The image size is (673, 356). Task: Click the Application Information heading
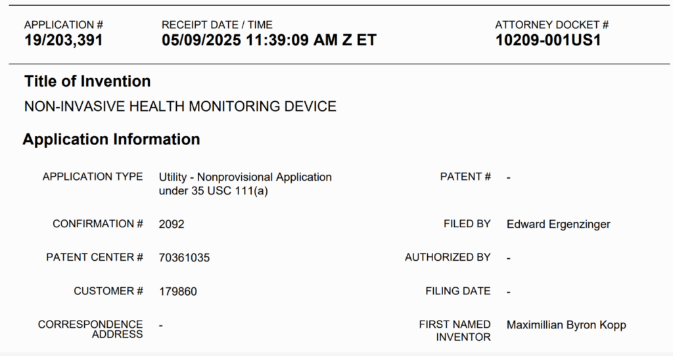111,139
